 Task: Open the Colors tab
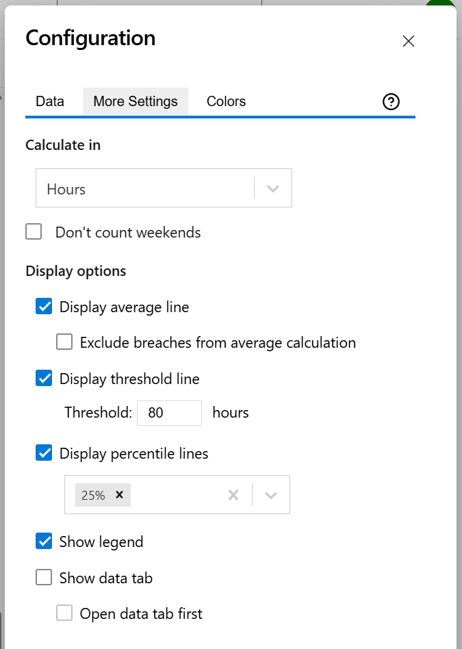[226, 101]
